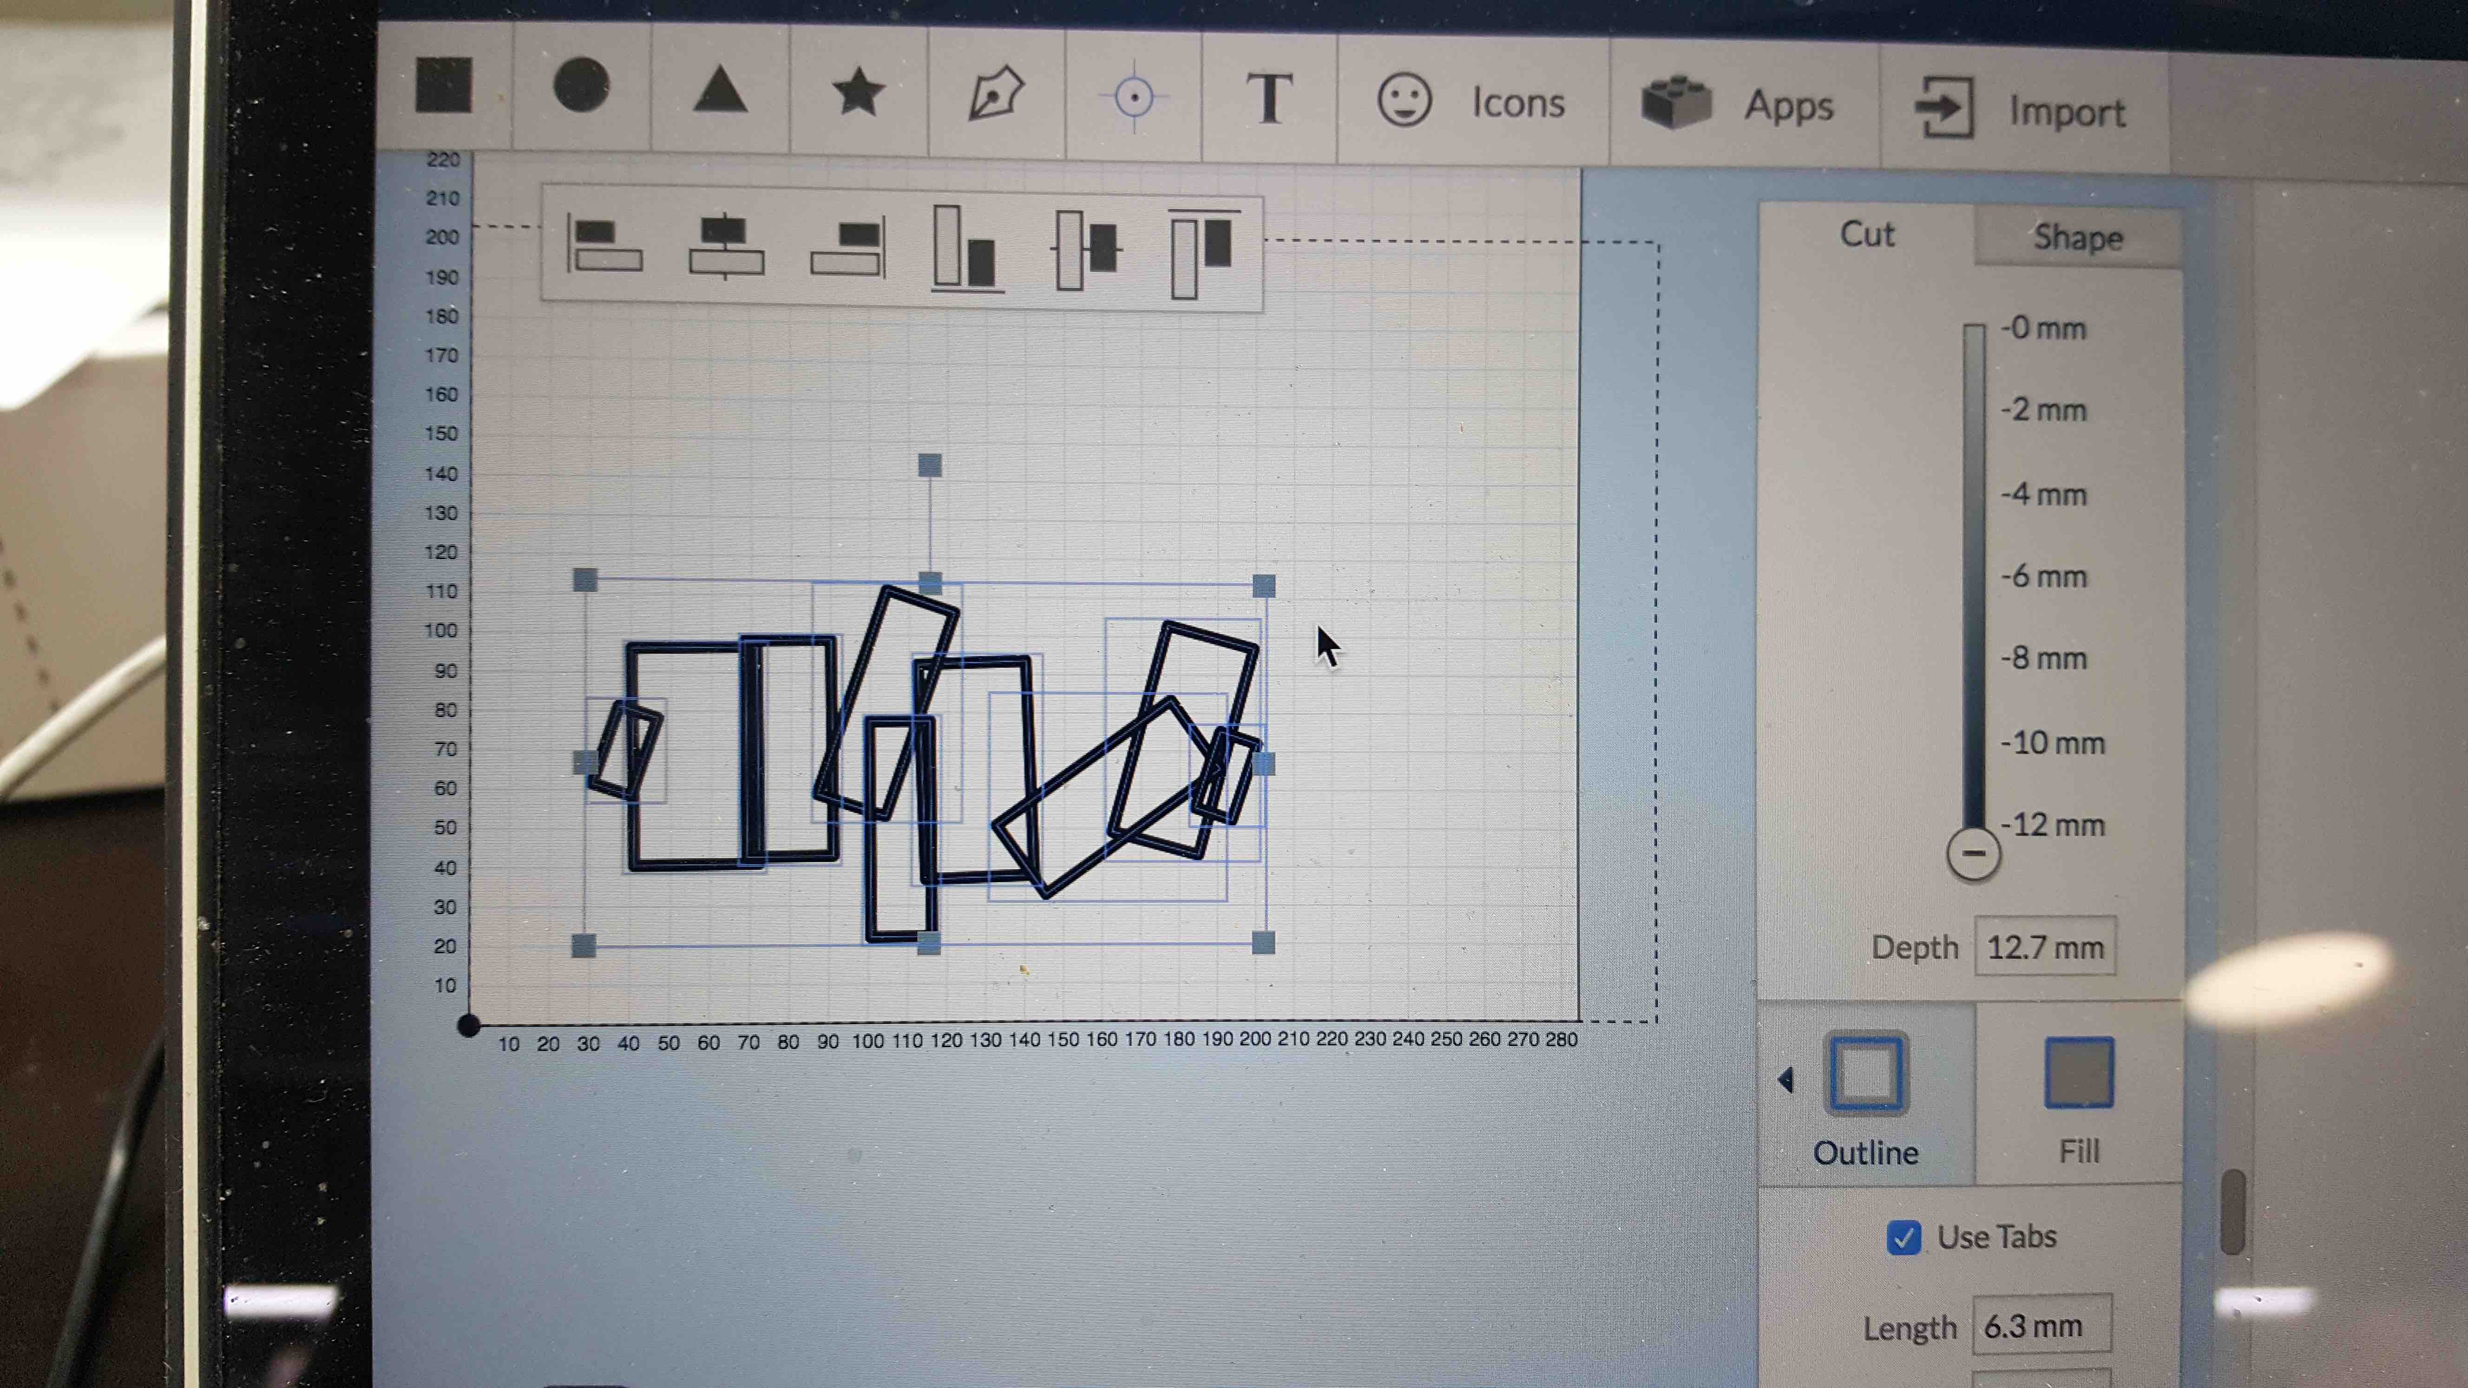
Task: Click the top-left selection resize handle
Action: 584,580
